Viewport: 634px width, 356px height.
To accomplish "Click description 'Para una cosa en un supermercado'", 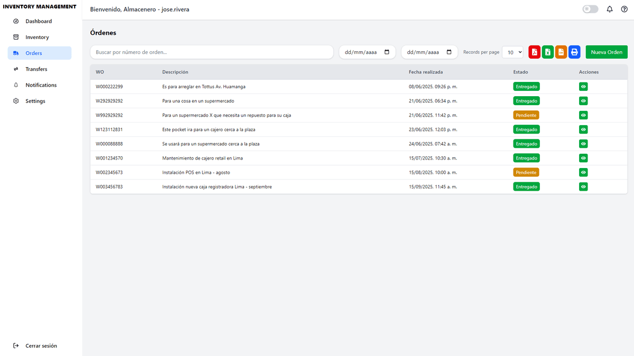I will (x=198, y=101).
